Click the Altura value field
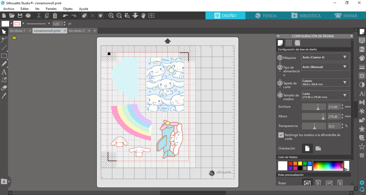 334,117
